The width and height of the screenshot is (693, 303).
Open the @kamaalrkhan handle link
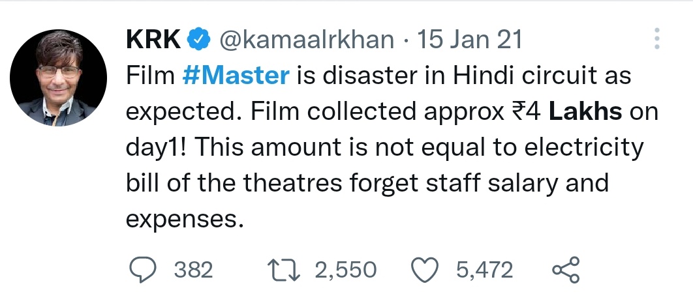click(305, 40)
